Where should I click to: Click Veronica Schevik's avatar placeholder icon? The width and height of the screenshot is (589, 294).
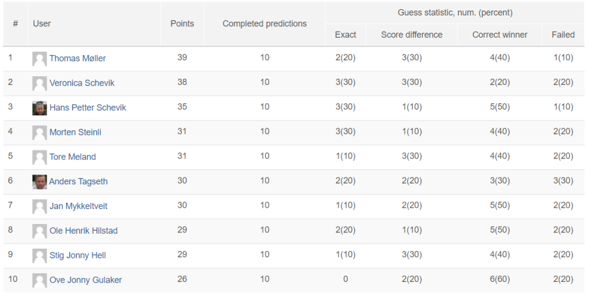tap(40, 84)
